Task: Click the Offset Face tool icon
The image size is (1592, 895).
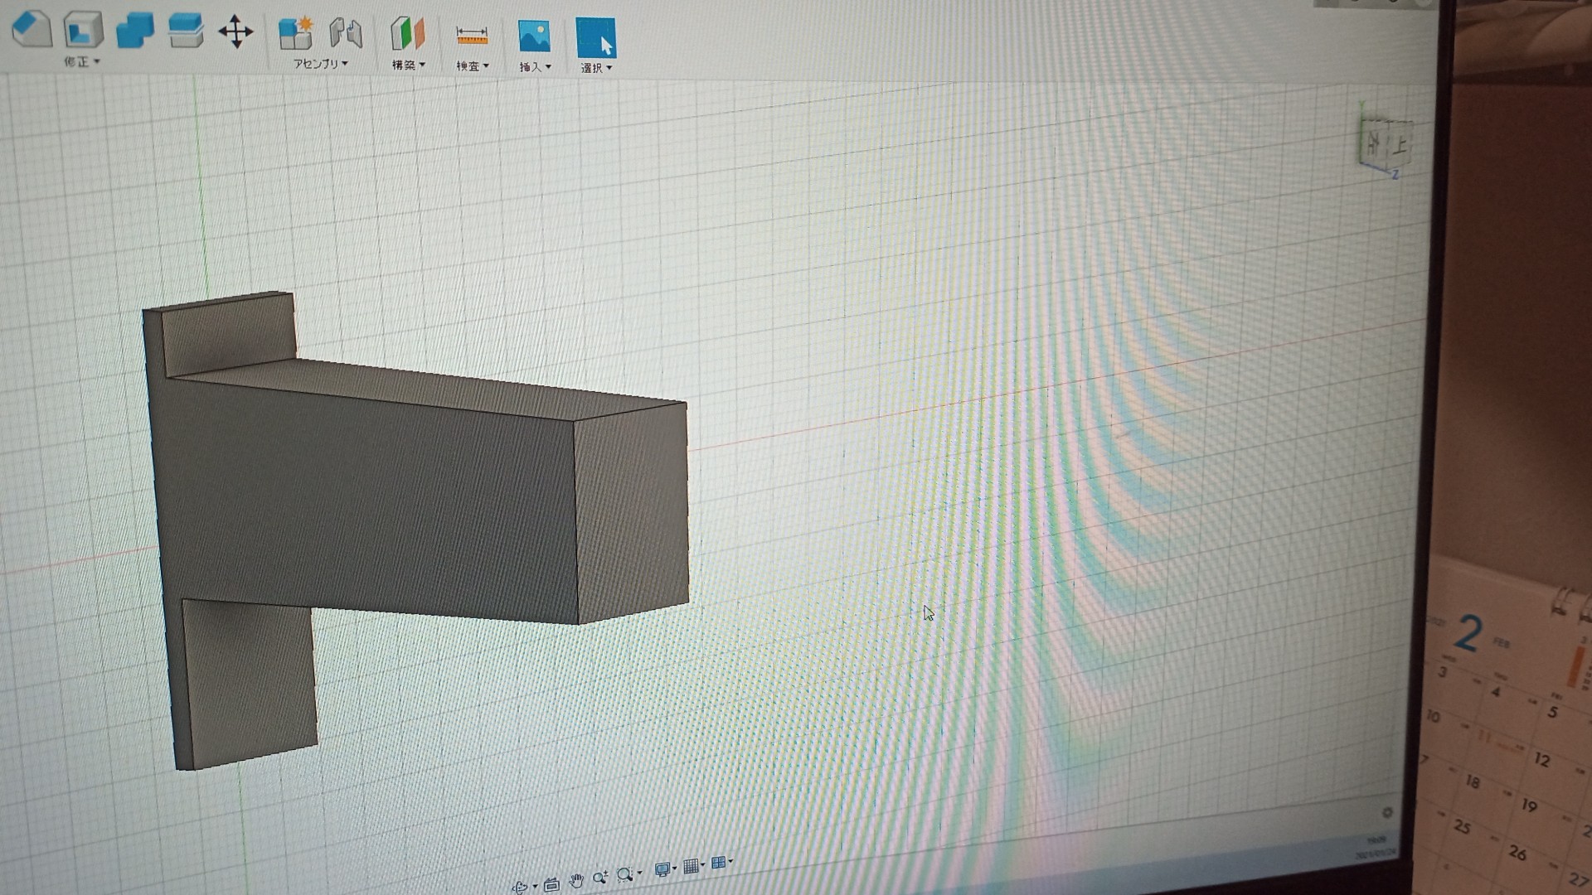Action: [x=186, y=31]
